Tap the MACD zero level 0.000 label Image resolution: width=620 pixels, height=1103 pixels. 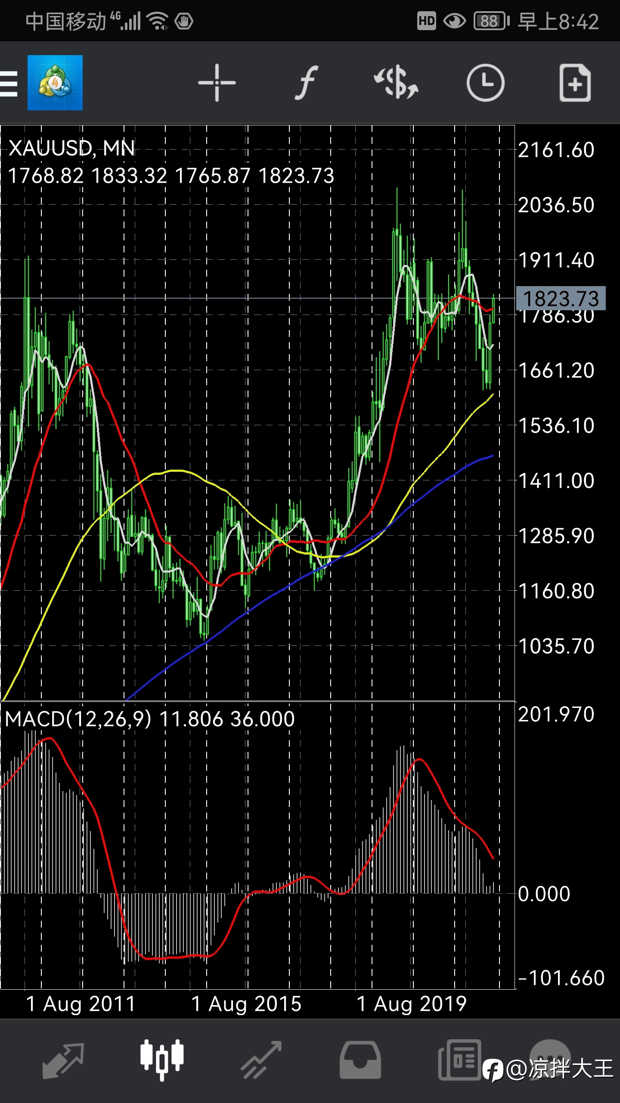click(x=544, y=894)
